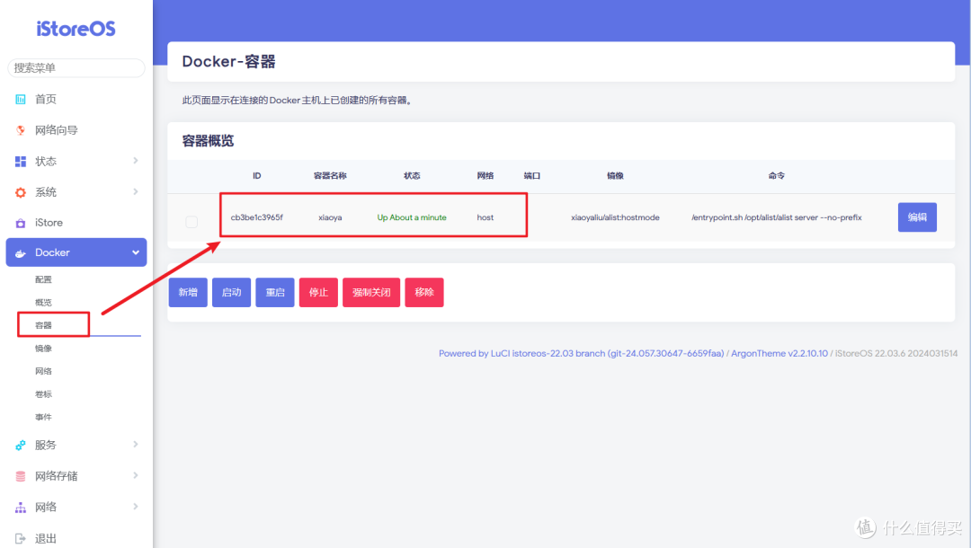Click the 端口 column header
The image size is (971, 548).
tap(532, 176)
